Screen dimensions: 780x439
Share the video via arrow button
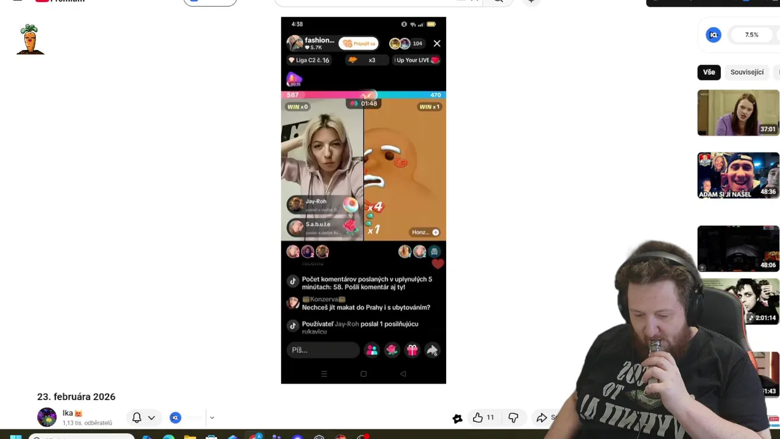[x=542, y=418]
